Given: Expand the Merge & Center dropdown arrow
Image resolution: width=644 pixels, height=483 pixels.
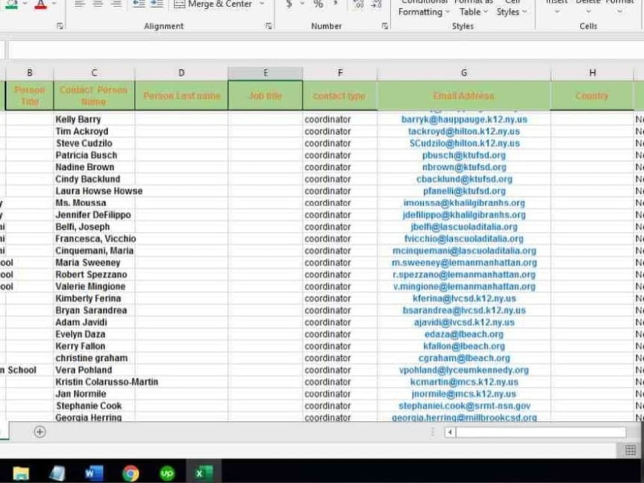Looking at the screenshot, I should click(262, 4).
